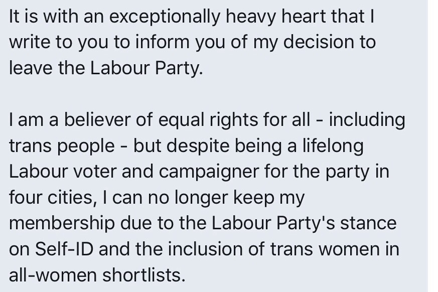This screenshot has width=438, height=292.
Task: Click the word "including" ending the line
Action: pyautogui.click(x=367, y=119)
